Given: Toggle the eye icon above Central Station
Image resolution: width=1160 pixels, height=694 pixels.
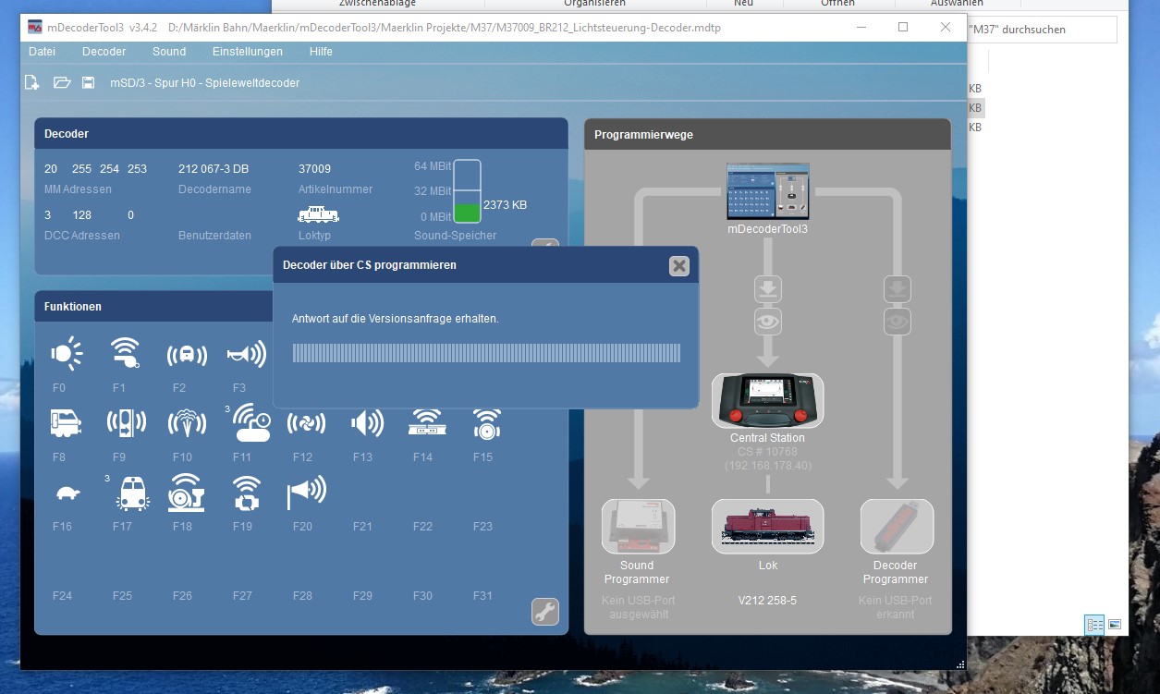Looking at the screenshot, I should 767,322.
